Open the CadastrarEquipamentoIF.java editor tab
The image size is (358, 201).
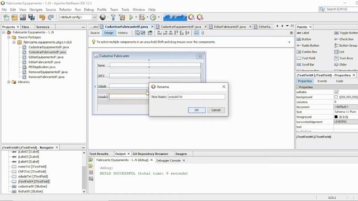point(181,27)
